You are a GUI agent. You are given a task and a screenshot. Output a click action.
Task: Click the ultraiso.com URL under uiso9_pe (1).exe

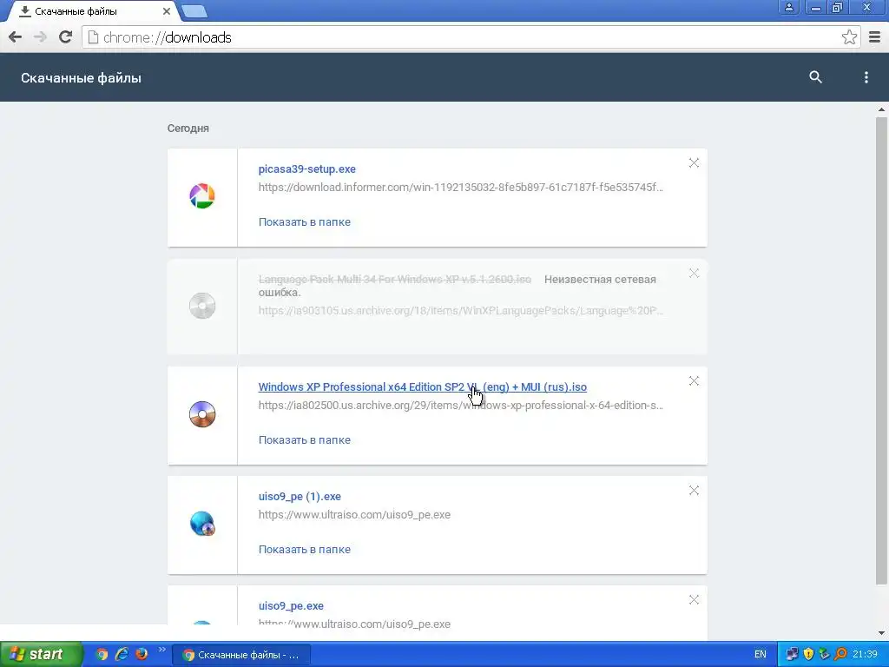click(x=354, y=514)
